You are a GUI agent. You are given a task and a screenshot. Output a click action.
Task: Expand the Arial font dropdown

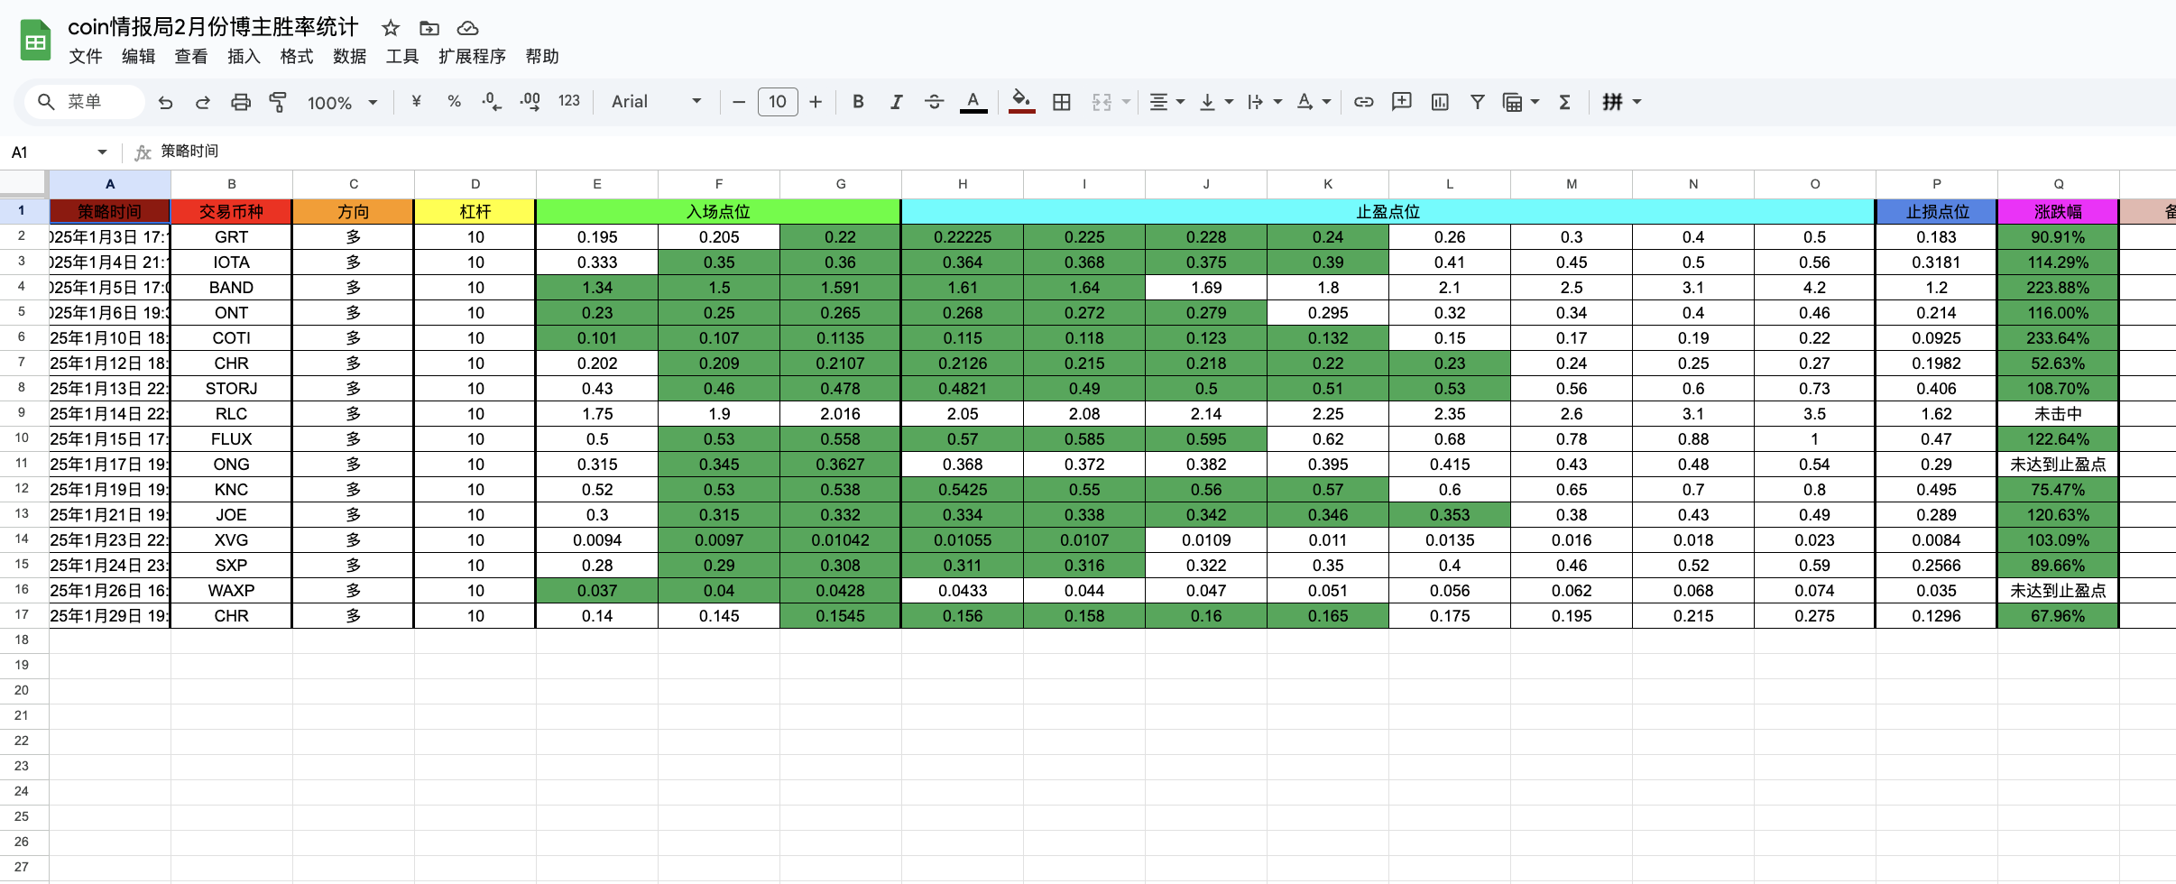(x=656, y=102)
